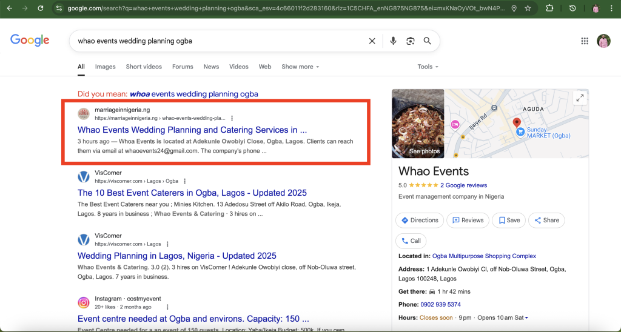The width and height of the screenshot is (621, 332).
Task: Select the All tab
Action: click(x=81, y=67)
